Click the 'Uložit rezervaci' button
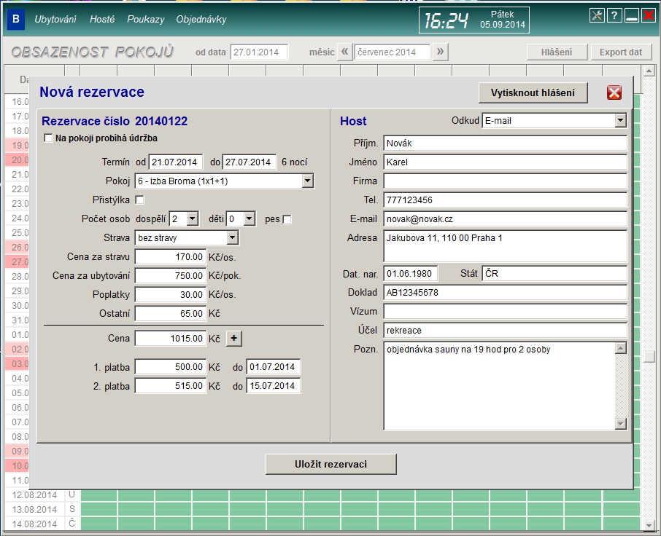The image size is (661, 536). click(330, 464)
